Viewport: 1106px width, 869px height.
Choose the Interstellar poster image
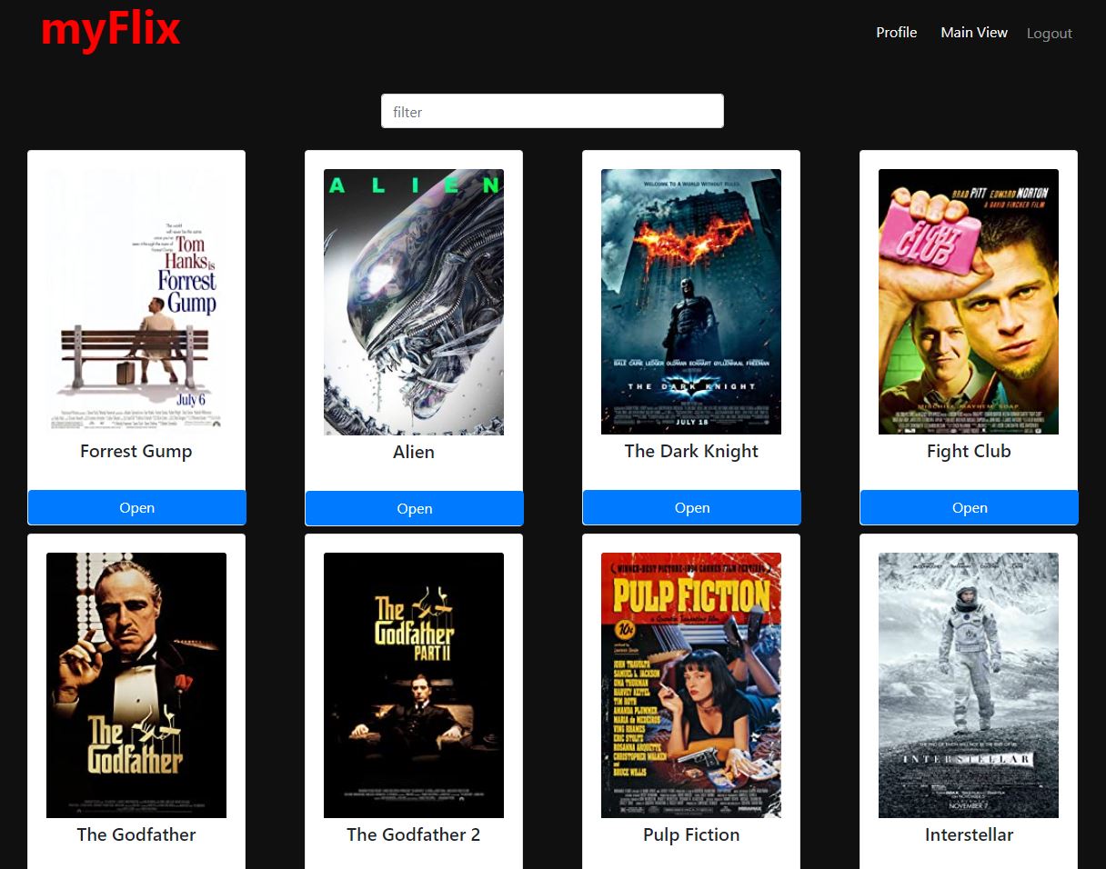(x=969, y=684)
